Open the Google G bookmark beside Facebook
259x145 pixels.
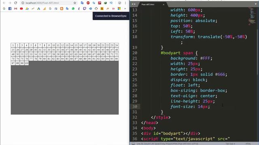[x=4, y=8]
